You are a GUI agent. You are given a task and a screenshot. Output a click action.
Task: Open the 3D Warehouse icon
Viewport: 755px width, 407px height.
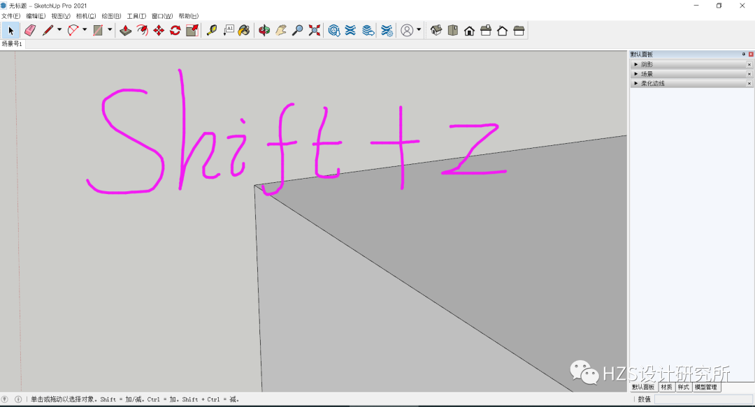(333, 31)
